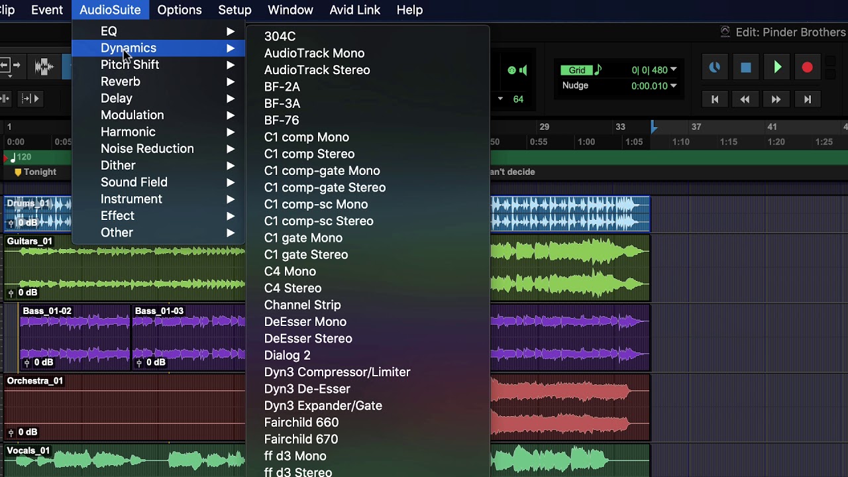This screenshot has height=477, width=848.
Task: Click the green note icon beside Grid
Action: [x=598, y=70]
